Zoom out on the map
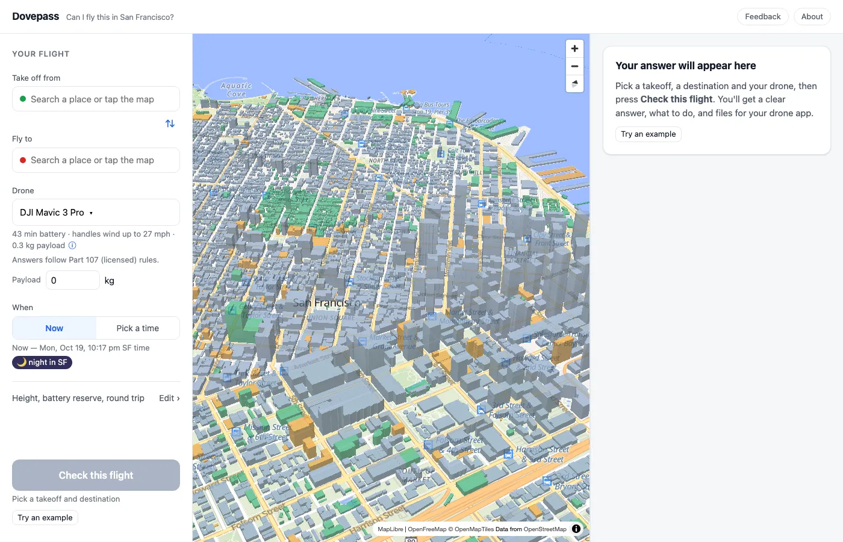This screenshot has width=843, height=542. (574, 66)
